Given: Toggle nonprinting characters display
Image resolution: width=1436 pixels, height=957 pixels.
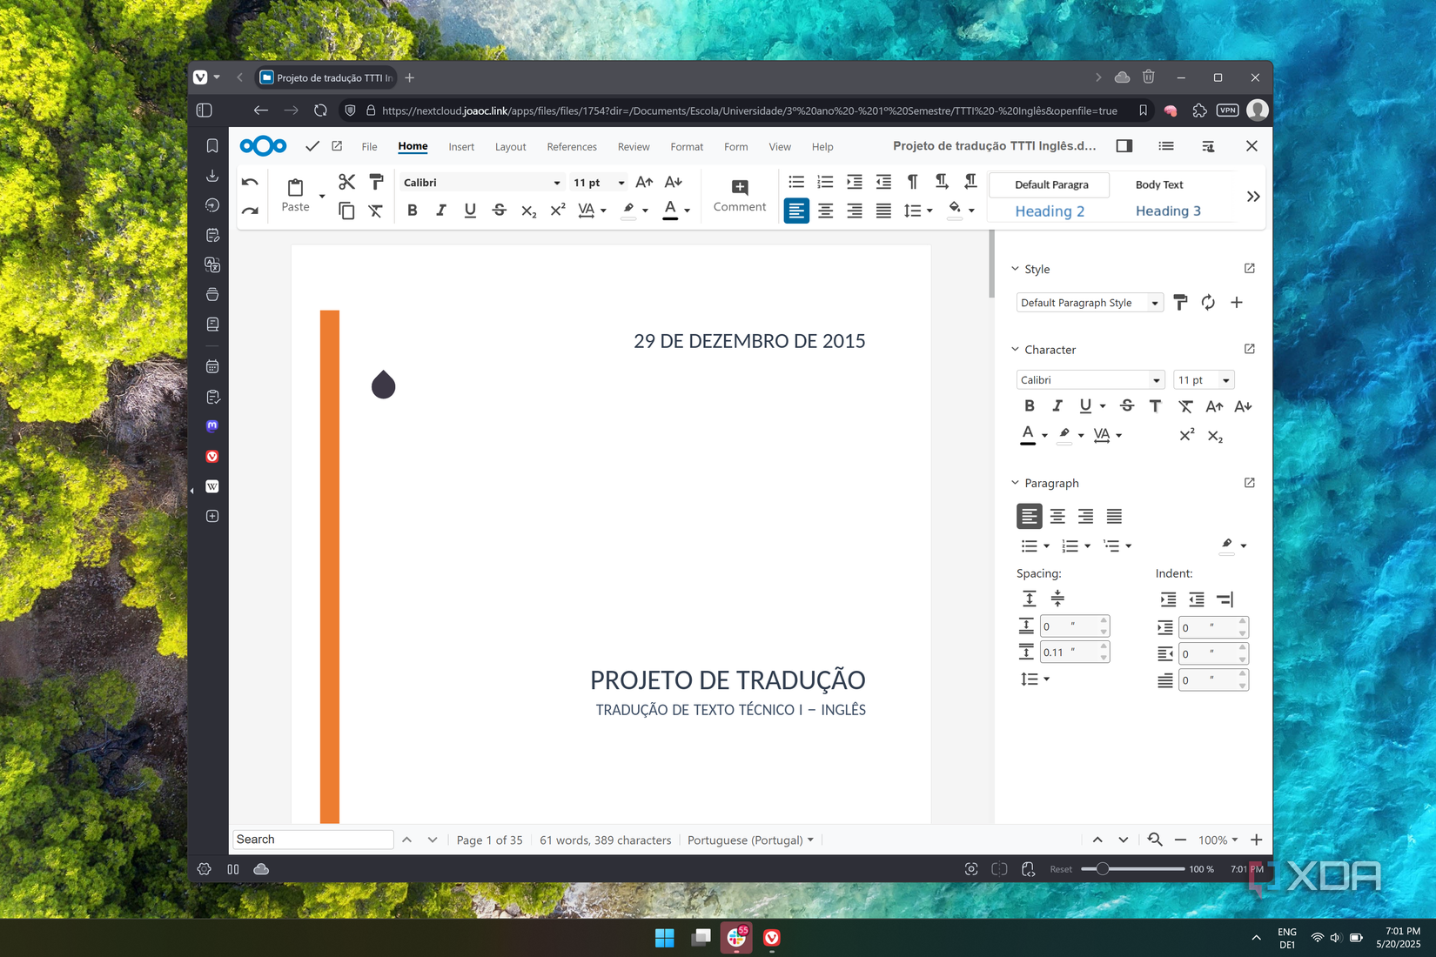Looking at the screenshot, I should click(x=911, y=182).
